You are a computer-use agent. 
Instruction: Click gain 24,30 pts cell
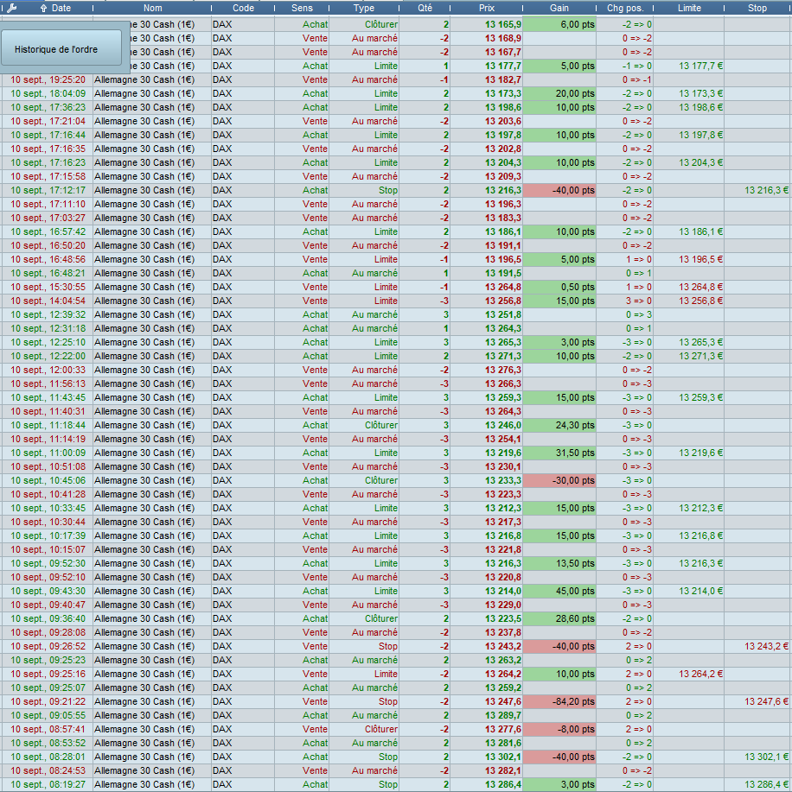click(559, 425)
